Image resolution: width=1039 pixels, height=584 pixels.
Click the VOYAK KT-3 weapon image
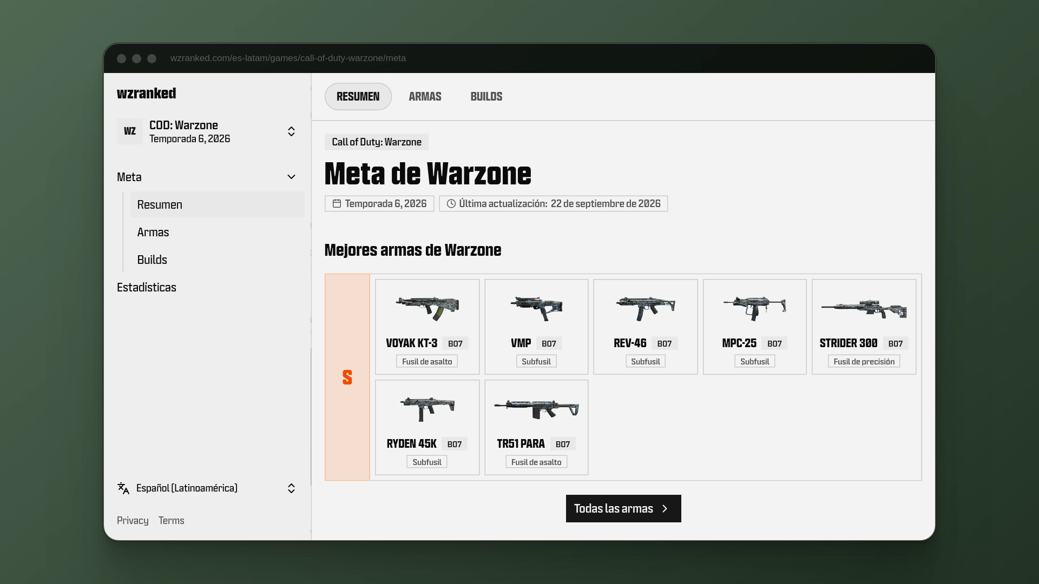click(427, 308)
